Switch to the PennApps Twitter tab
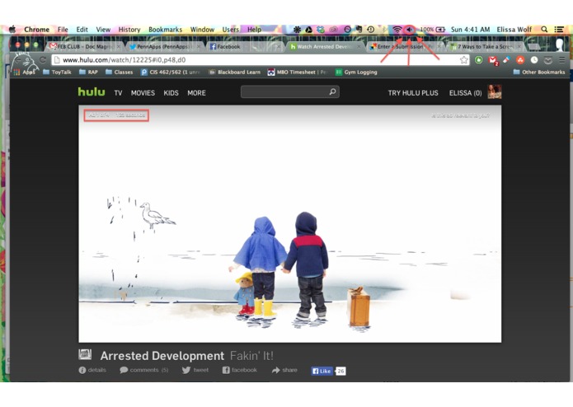 165,47
